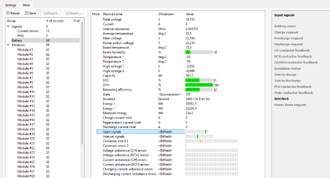This screenshot has height=178, width=330.
Task: Click the Internal signals bitfield indicator
Action: click(x=199, y=136)
